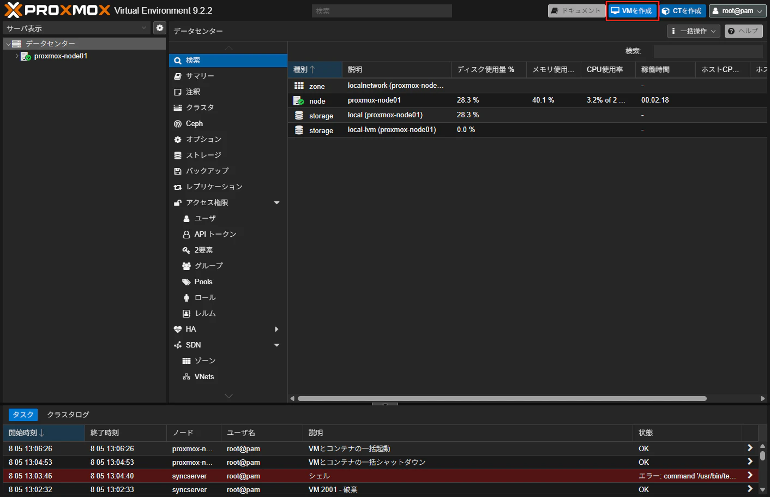The width and height of the screenshot is (770, 497).
Task: Click the オプション gear icon
Action: pos(178,140)
